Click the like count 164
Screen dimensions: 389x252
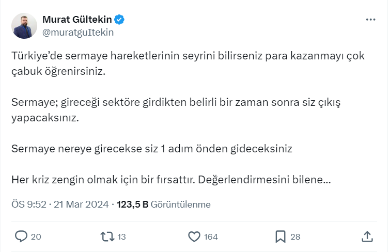click(211, 237)
